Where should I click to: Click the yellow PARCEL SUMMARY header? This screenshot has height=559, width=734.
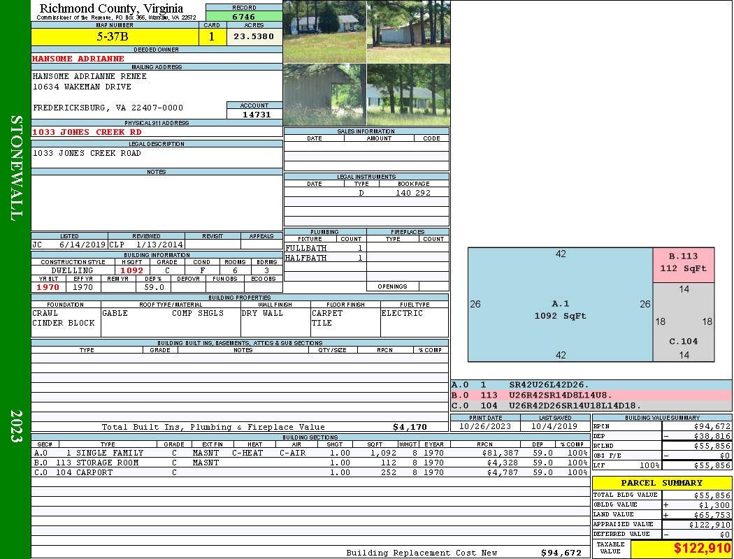coord(661,483)
